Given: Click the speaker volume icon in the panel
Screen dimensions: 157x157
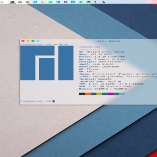Looking at the screenshot, I should [95, 2].
